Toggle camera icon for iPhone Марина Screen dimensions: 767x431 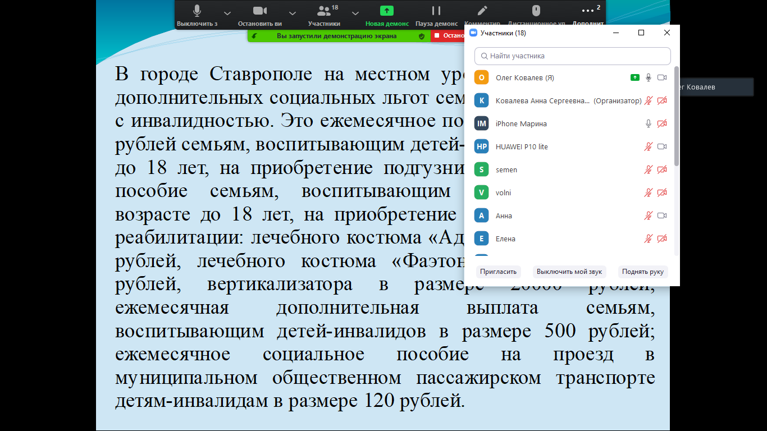pyautogui.click(x=662, y=123)
